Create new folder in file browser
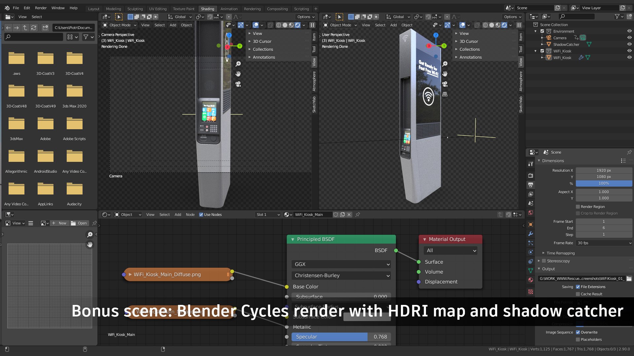Screen dimensions: 634x356 [x=45, y=28]
